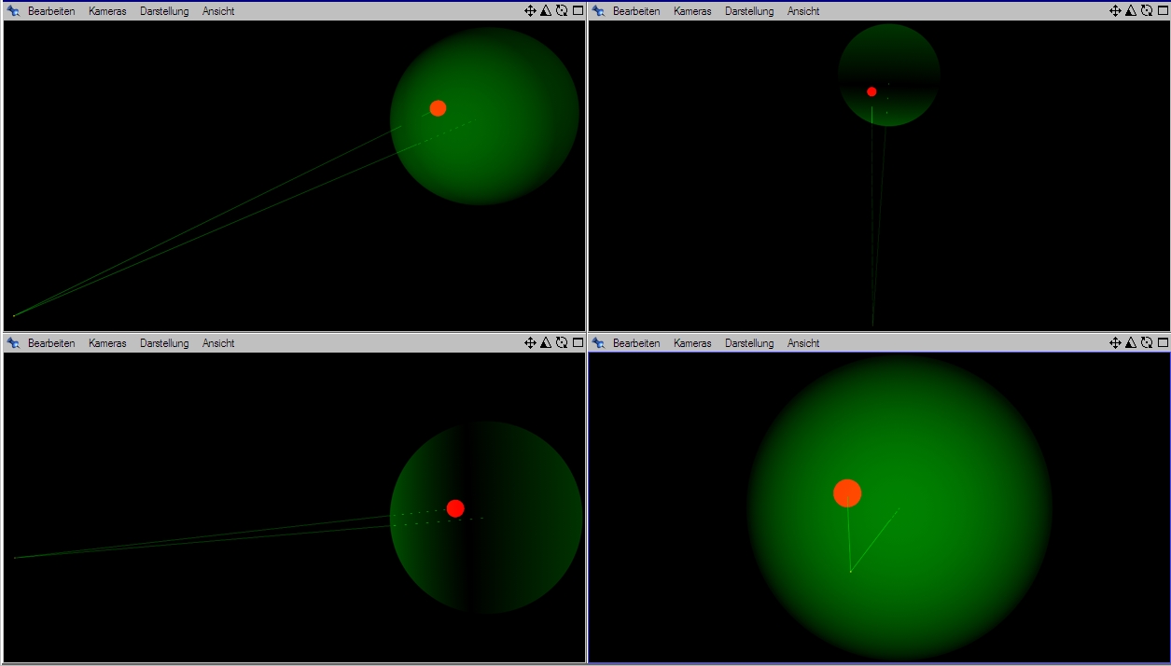
Task: Click the zoom camera icon in top-left viewport
Action: tap(546, 10)
